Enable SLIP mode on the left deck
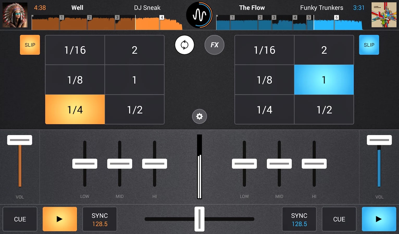 click(x=30, y=45)
